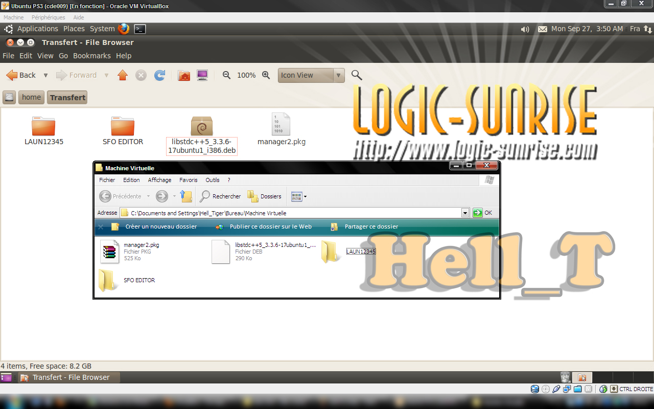Open the Outils menu in Machine Virtuelle
Screen dimensions: 654x409
click(213, 180)
